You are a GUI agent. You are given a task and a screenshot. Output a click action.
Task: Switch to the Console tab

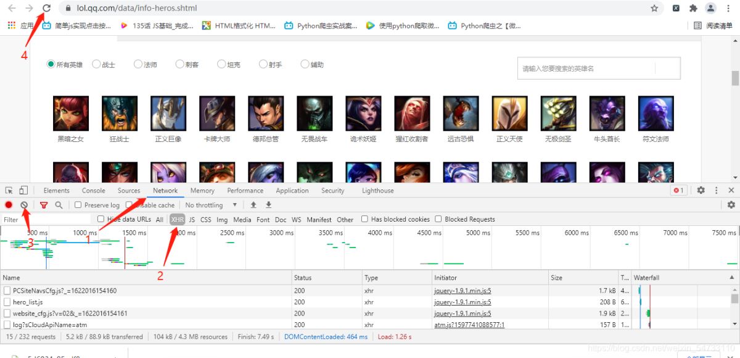pos(94,191)
